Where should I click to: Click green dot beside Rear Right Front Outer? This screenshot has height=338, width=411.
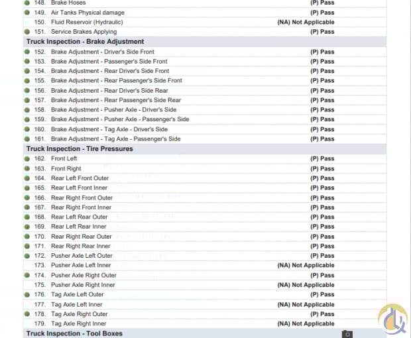[27, 197]
